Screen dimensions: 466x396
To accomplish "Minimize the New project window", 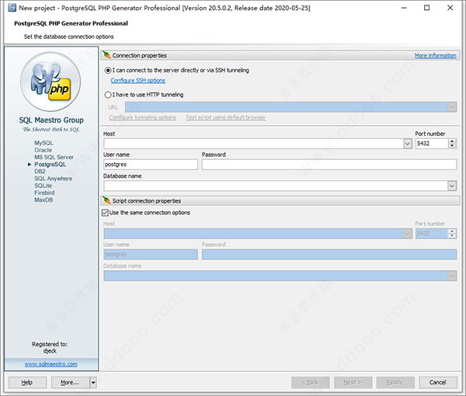I will [x=404, y=8].
